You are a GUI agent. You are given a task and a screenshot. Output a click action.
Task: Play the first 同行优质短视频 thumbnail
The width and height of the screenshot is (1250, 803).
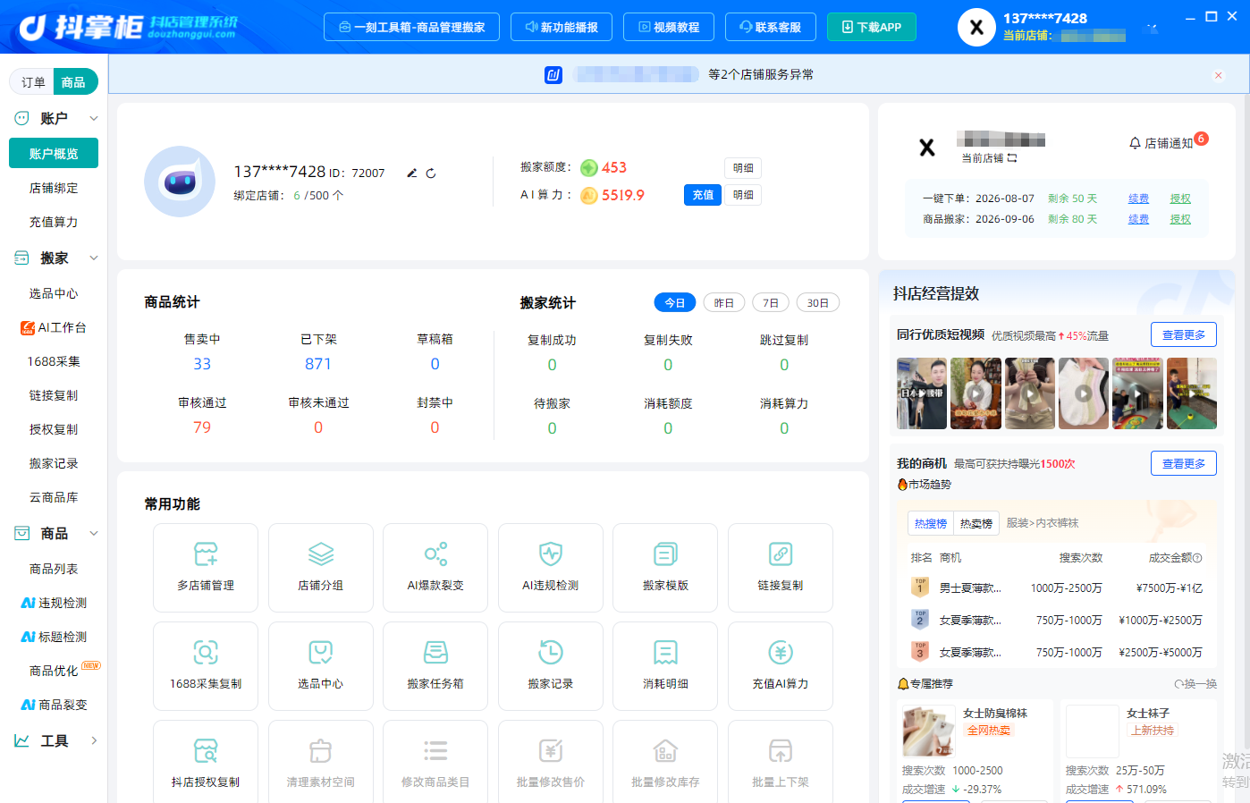tap(922, 393)
